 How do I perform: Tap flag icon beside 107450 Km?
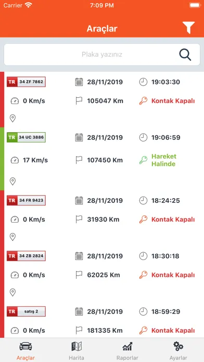tap(79, 160)
